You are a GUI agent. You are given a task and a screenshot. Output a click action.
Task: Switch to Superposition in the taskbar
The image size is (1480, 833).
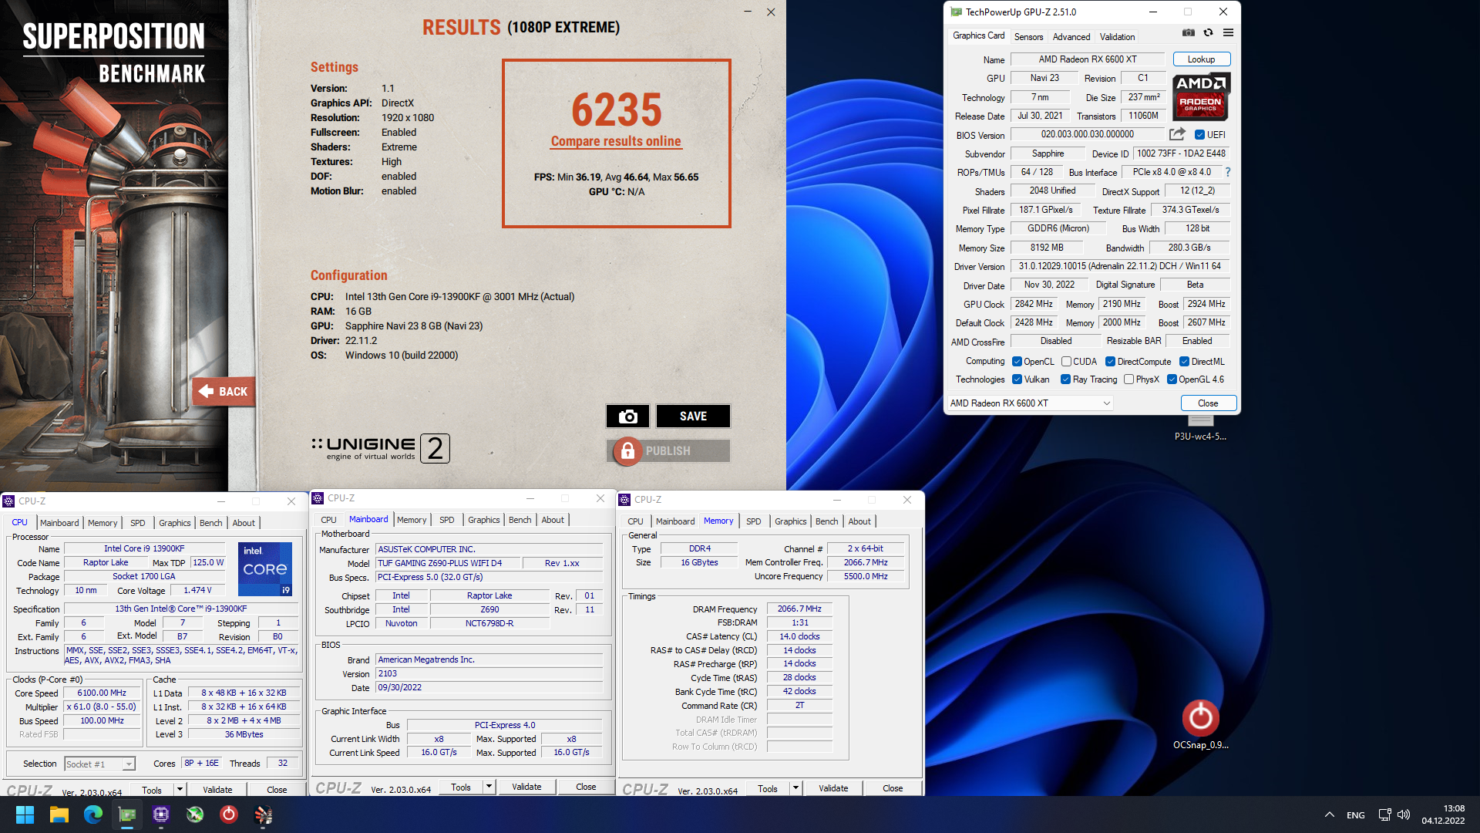263,814
